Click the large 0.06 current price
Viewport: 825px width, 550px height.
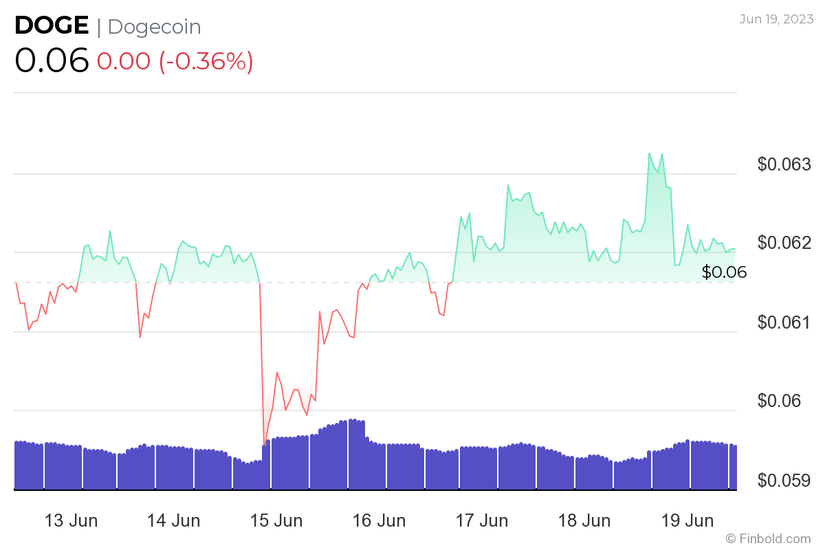click(52, 60)
